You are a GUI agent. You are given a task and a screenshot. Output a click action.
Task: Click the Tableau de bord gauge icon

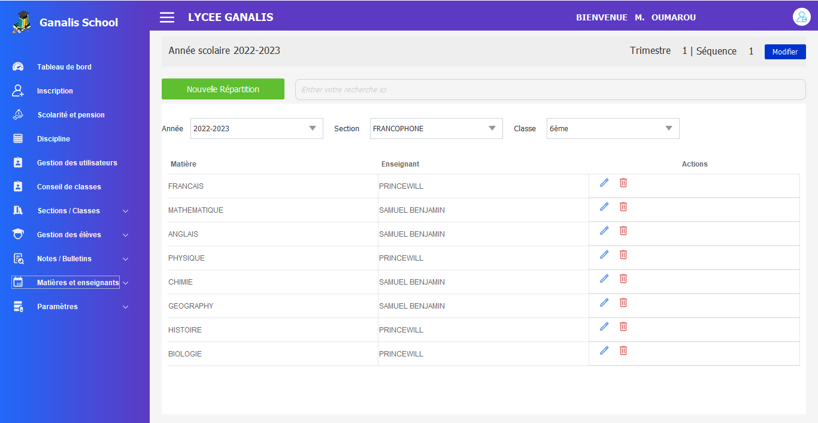point(18,67)
